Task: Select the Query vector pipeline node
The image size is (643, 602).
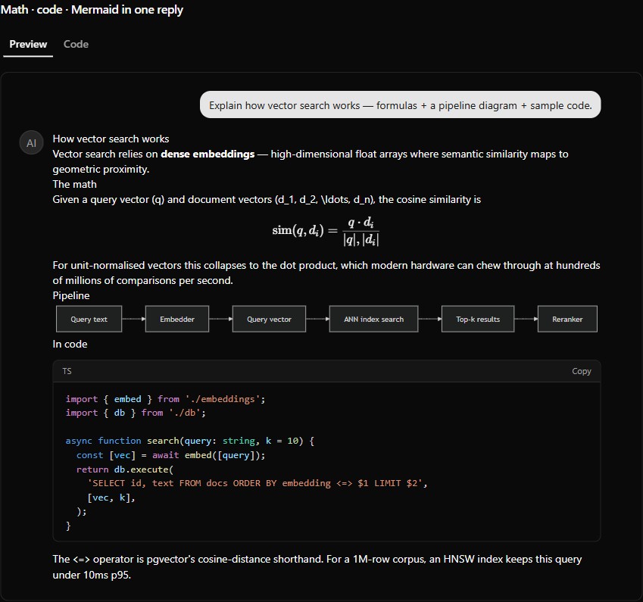Action: [x=269, y=319]
